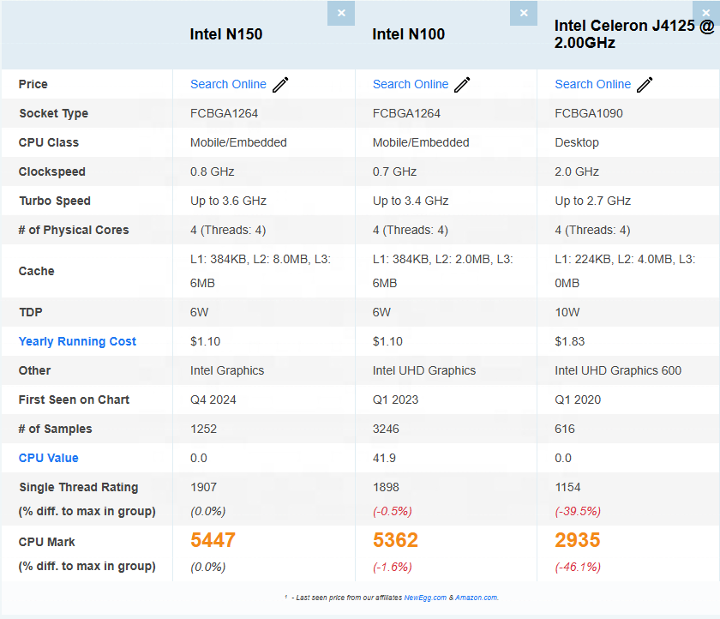Viewport: 720px width, 619px height.
Task: Open Search Online link for Celeron J4125
Action: click(593, 85)
